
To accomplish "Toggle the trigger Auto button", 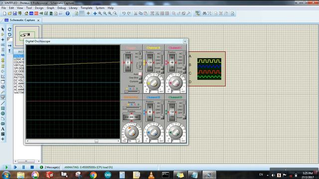I will click(140, 74).
